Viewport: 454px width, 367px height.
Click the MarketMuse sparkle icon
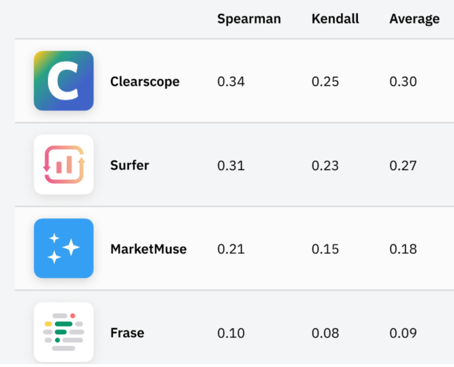pyautogui.click(x=64, y=248)
